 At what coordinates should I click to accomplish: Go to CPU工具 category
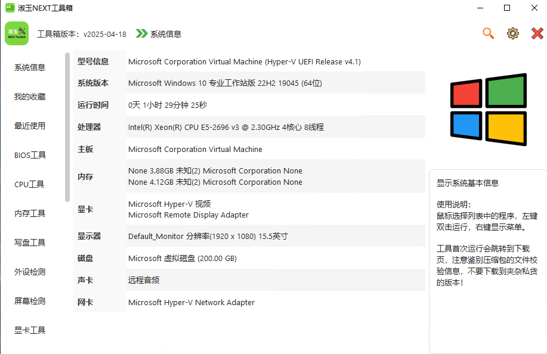coord(30,184)
